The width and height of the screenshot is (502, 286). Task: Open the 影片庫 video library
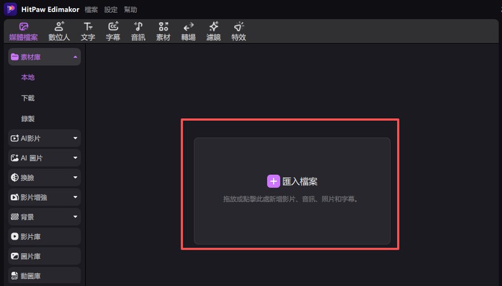(x=44, y=236)
